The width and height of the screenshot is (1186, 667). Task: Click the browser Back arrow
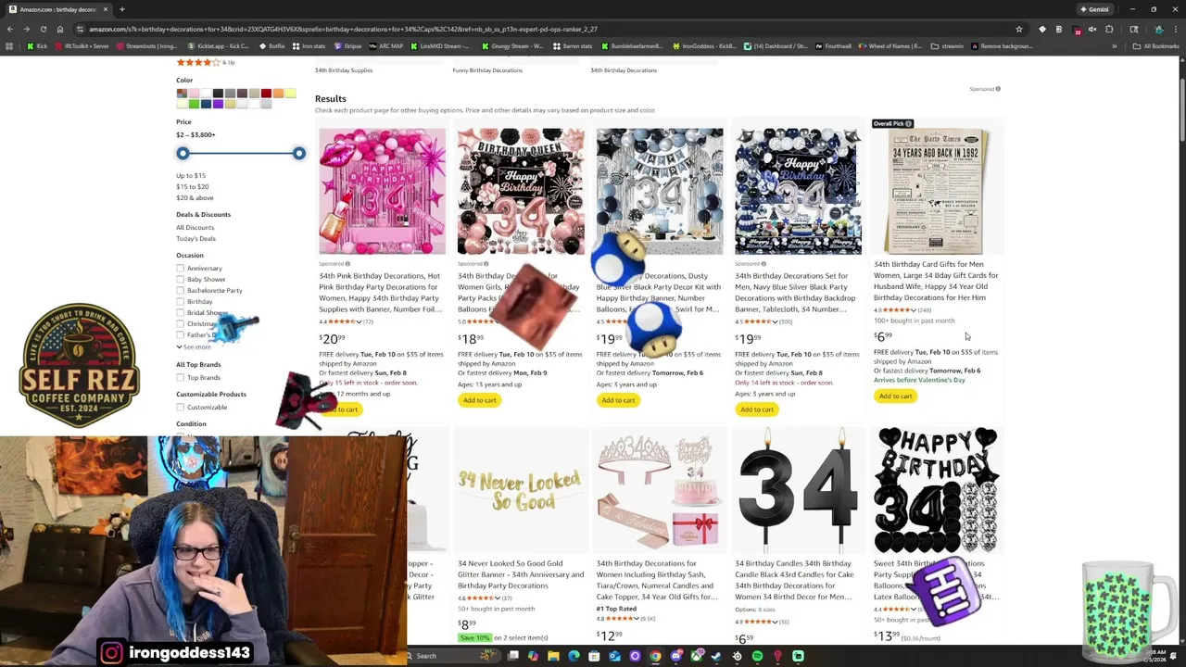point(10,29)
